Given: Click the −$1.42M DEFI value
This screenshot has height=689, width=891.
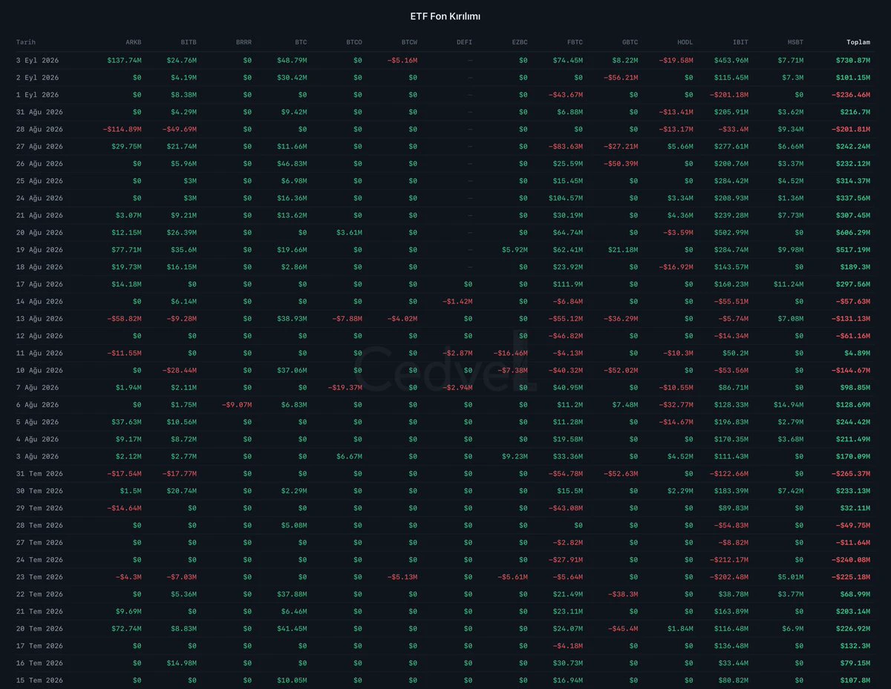Looking at the screenshot, I should coord(457,301).
